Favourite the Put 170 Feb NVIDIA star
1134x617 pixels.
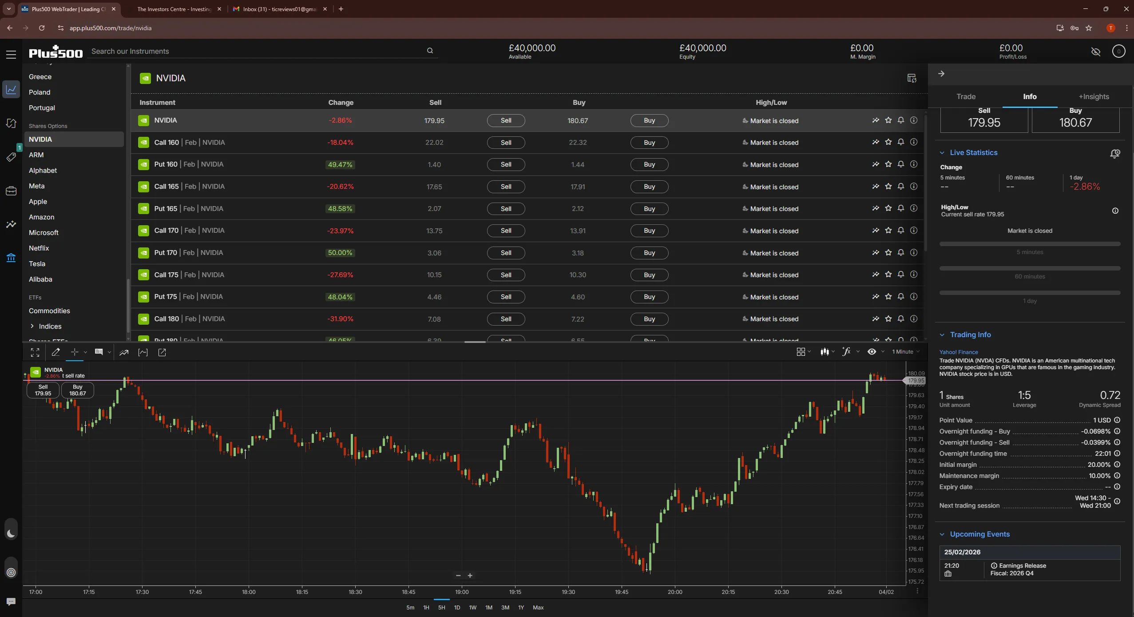tap(888, 253)
